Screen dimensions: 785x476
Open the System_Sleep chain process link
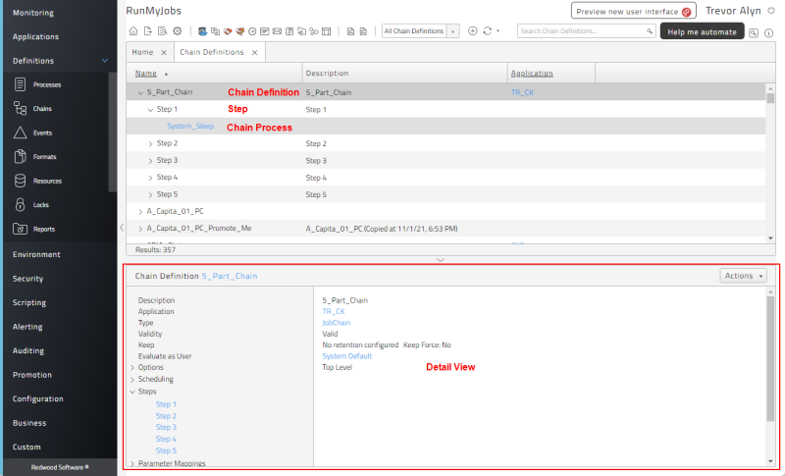[190, 127]
